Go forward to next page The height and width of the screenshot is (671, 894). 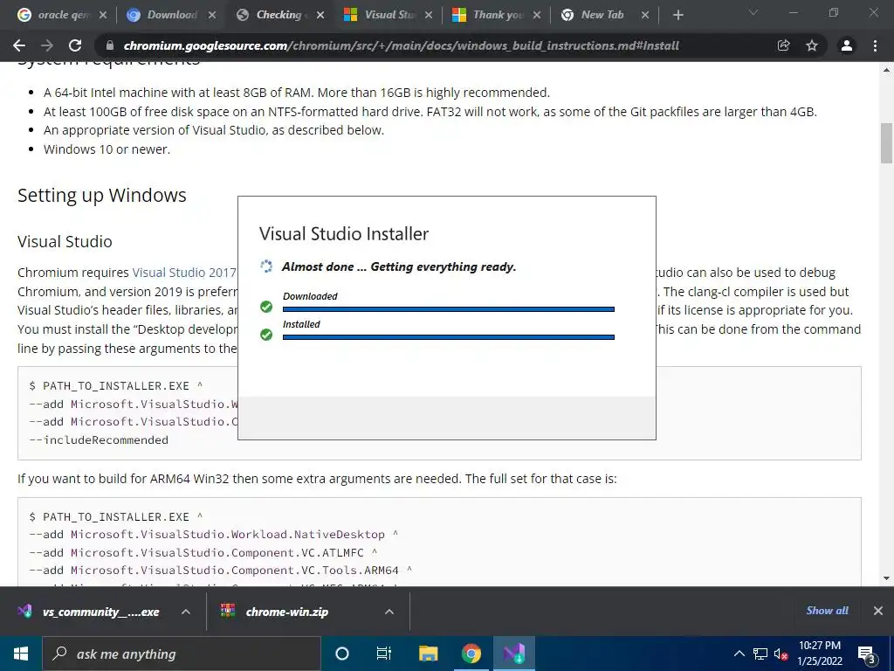click(x=47, y=45)
